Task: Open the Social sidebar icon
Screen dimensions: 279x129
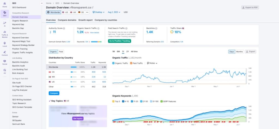Action: [5, 62]
